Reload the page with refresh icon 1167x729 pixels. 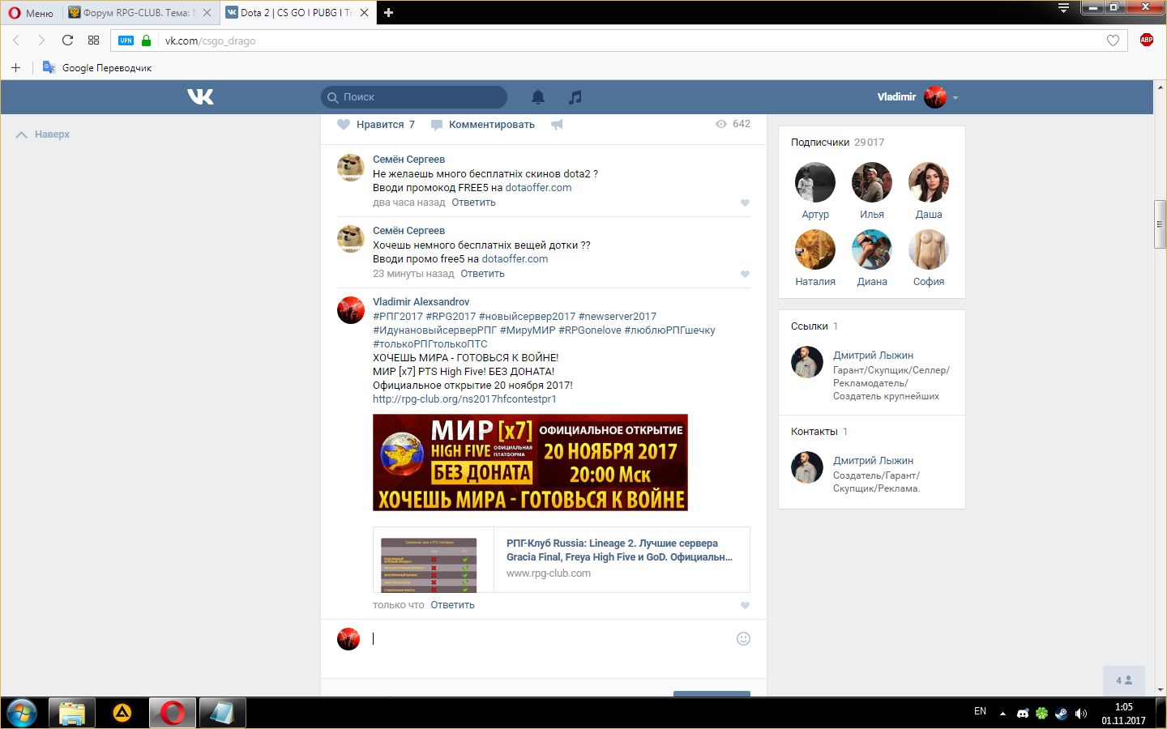click(67, 40)
